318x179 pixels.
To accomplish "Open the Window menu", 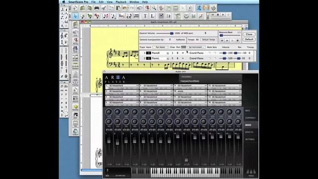I will [x=134, y=2].
